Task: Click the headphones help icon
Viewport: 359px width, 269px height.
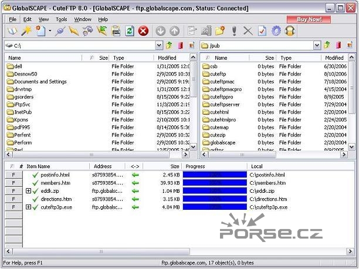Action: click(x=290, y=31)
